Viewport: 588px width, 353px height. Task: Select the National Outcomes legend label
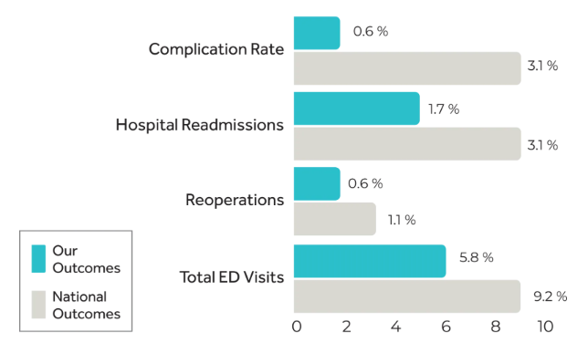(86, 305)
